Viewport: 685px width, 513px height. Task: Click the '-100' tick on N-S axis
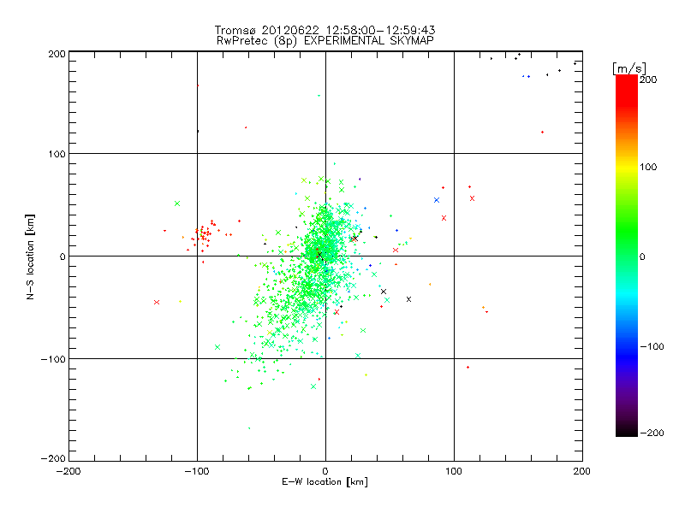53,359
